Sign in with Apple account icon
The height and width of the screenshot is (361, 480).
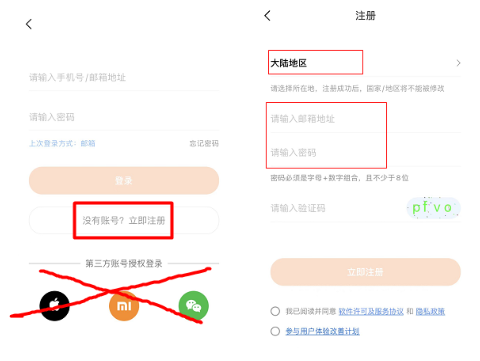click(55, 306)
